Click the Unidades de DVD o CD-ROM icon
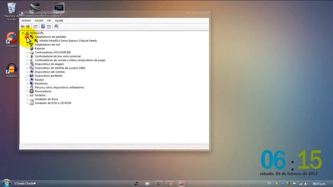 [x=32, y=103]
